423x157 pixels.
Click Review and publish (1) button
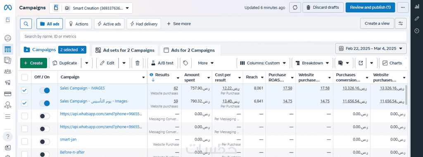(x=370, y=7)
